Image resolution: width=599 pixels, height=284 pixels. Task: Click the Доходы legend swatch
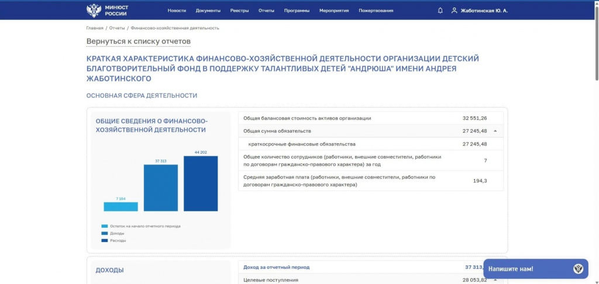click(x=104, y=234)
